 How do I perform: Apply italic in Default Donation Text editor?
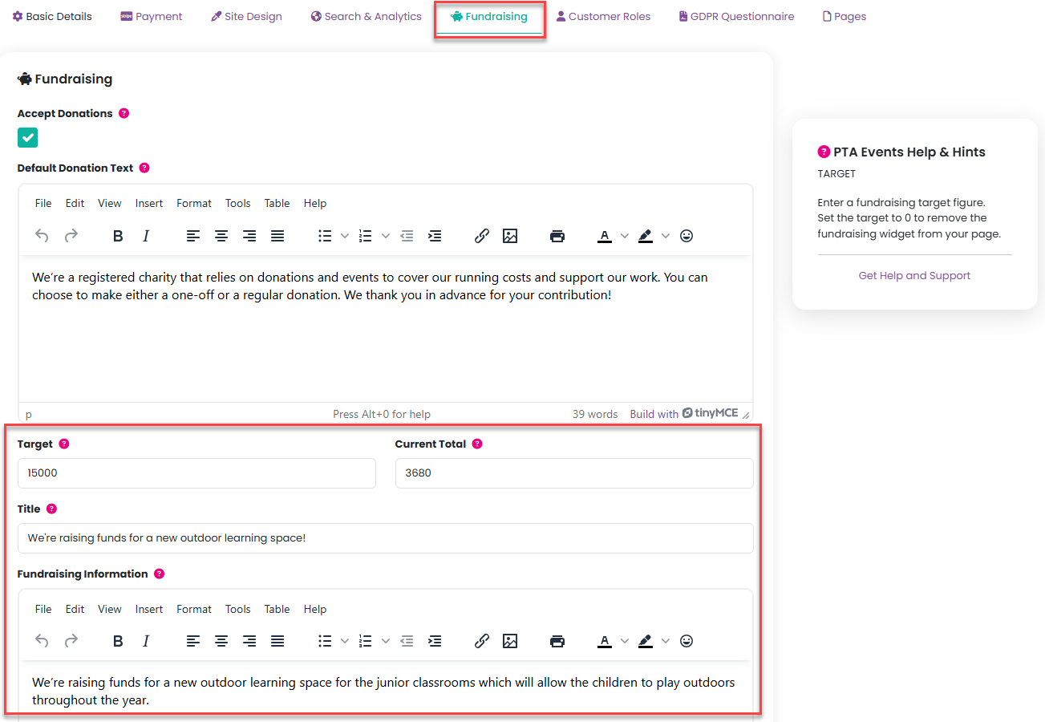146,236
